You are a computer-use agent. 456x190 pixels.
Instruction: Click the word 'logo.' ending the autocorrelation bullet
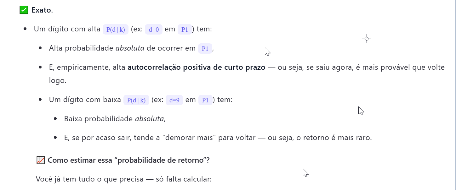58,80
